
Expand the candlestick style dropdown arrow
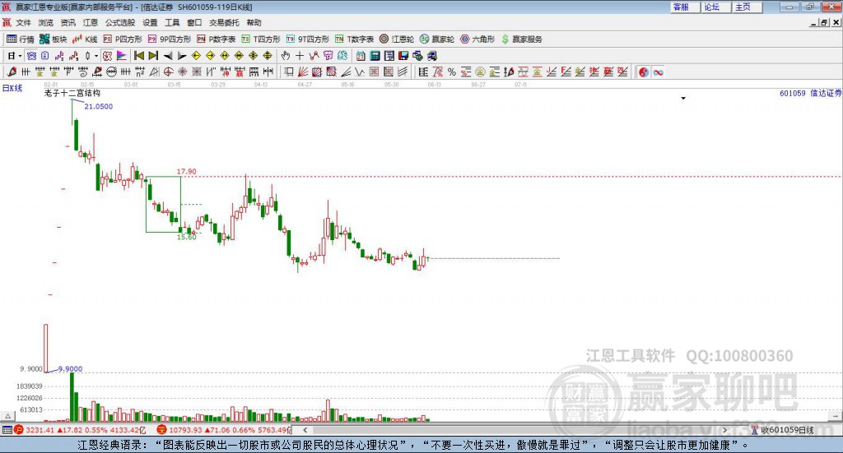tap(96, 56)
